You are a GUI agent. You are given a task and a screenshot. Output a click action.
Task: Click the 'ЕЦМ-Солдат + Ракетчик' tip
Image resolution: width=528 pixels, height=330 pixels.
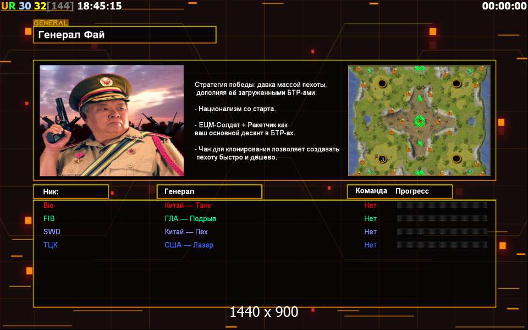tap(245, 129)
